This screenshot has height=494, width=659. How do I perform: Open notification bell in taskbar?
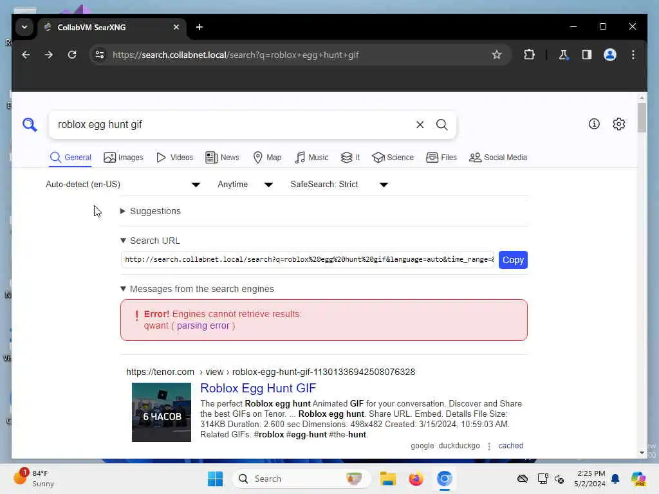point(615,479)
